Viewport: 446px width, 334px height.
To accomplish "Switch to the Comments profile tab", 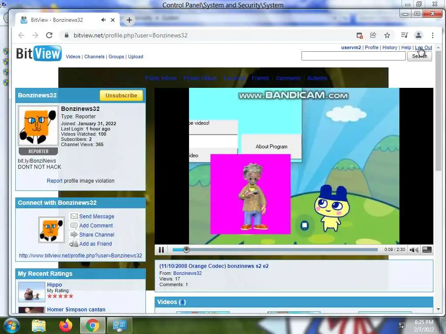I will pyautogui.click(x=288, y=78).
